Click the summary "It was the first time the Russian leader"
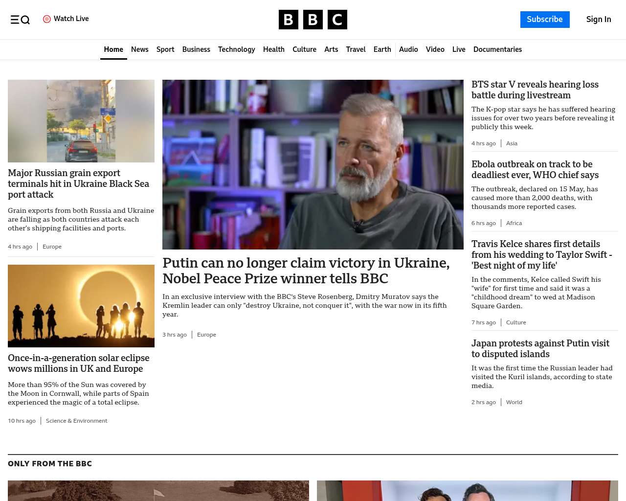This screenshot has height=501, width=626. point(542,377)
